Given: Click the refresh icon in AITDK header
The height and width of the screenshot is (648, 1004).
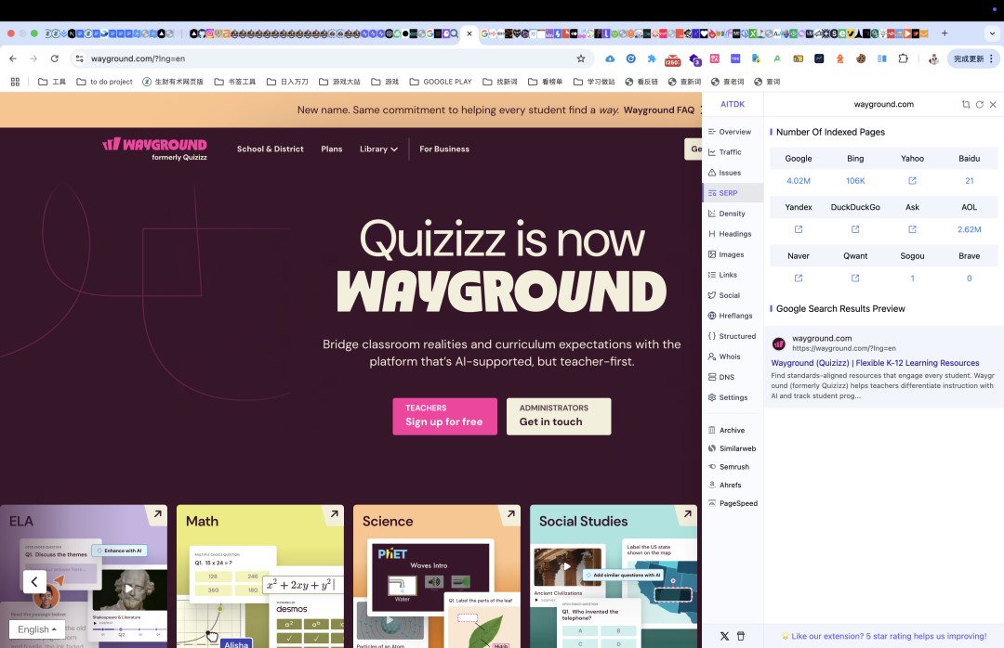Looking at the screenshot, I should click(980, 104).
